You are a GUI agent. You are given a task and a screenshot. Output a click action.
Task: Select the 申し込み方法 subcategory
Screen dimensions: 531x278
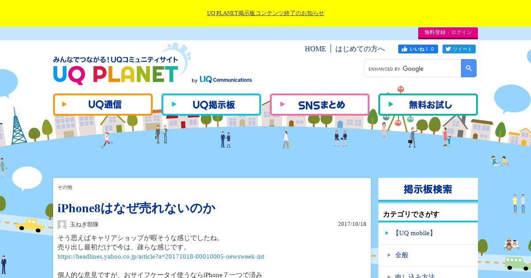415,276
